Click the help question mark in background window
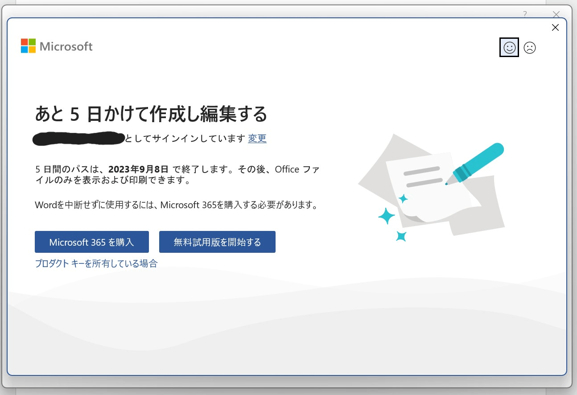This screenshot has height=395, width=577. [x=525, y=14]
